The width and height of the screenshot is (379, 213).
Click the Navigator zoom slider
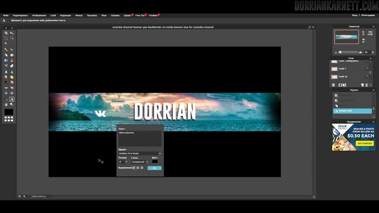[x=348, y=52]
